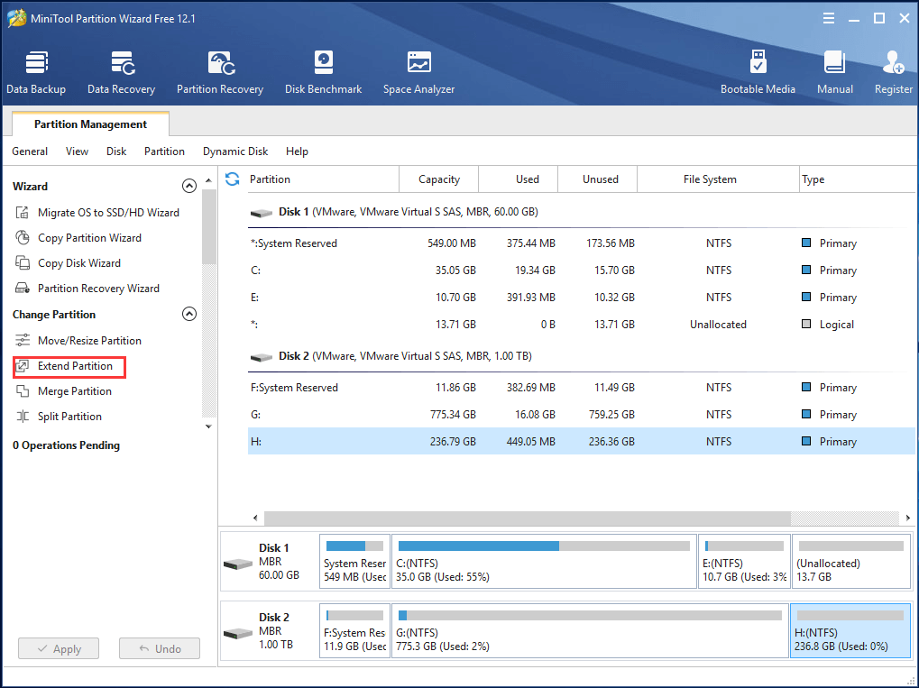919x688 pixels.
Task: Start the Disk Benchmark tool
Action: [x=323, y=72]
